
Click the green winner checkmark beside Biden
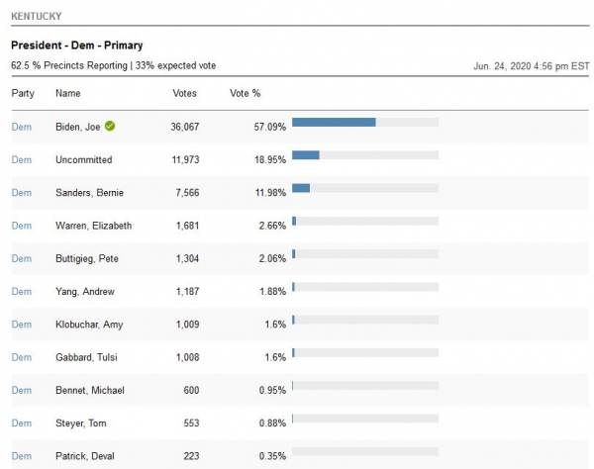click(x=111, y=126)
